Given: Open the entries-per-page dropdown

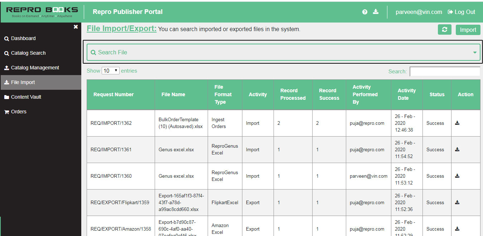Looking at the screenshot, I should [110, 70].
